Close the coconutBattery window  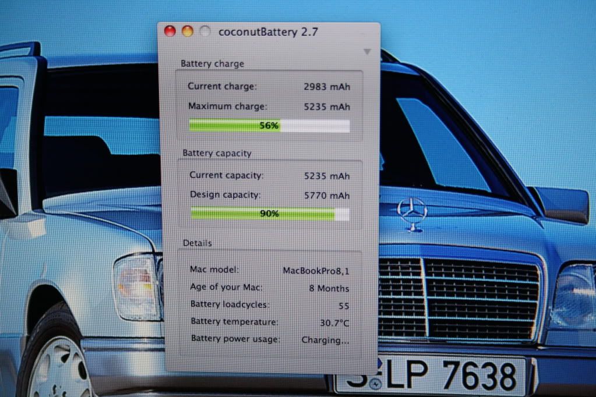pos(170,31)
